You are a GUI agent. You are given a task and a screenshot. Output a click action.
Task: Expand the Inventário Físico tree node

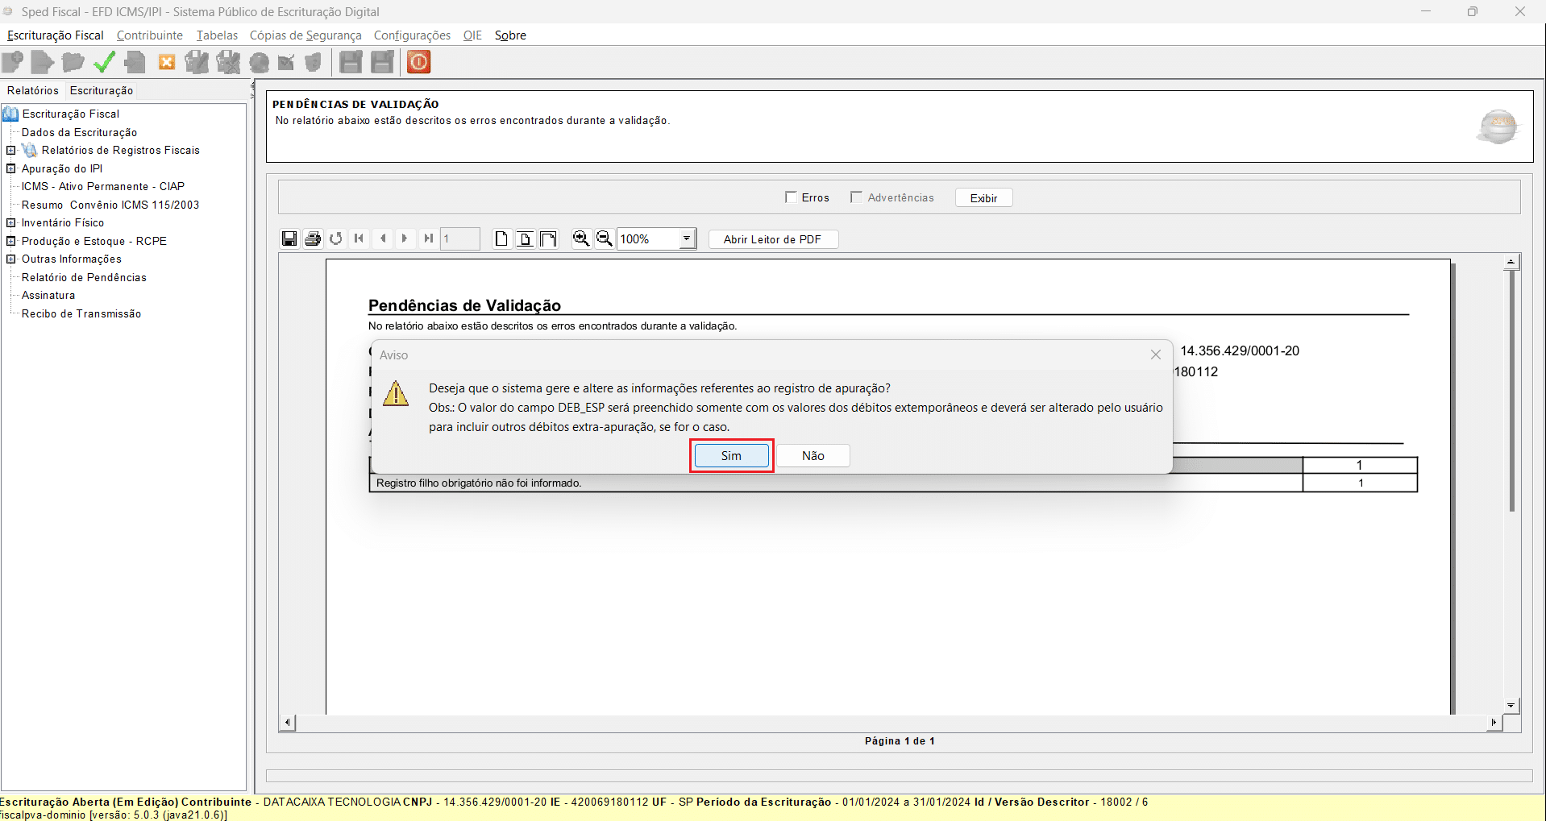[11, 223]
